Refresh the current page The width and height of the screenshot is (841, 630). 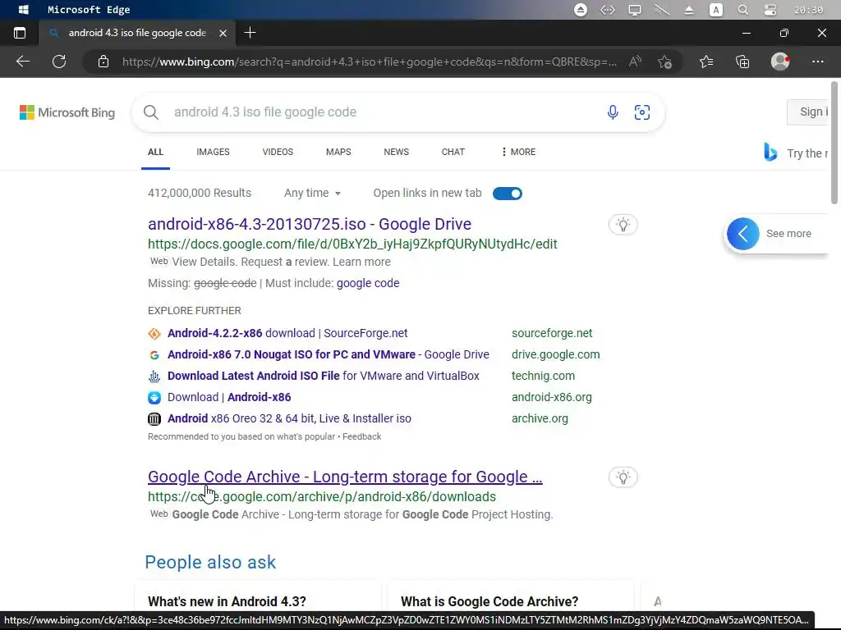(59, 62)
